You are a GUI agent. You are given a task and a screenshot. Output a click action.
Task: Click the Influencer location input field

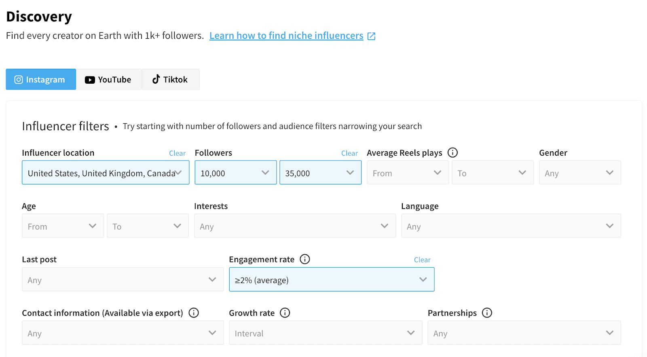pyautogui.click(x=101, y=173)
